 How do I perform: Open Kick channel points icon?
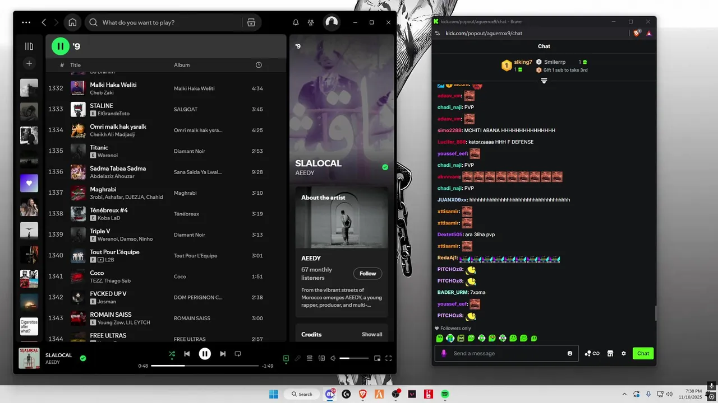(592, 353)
